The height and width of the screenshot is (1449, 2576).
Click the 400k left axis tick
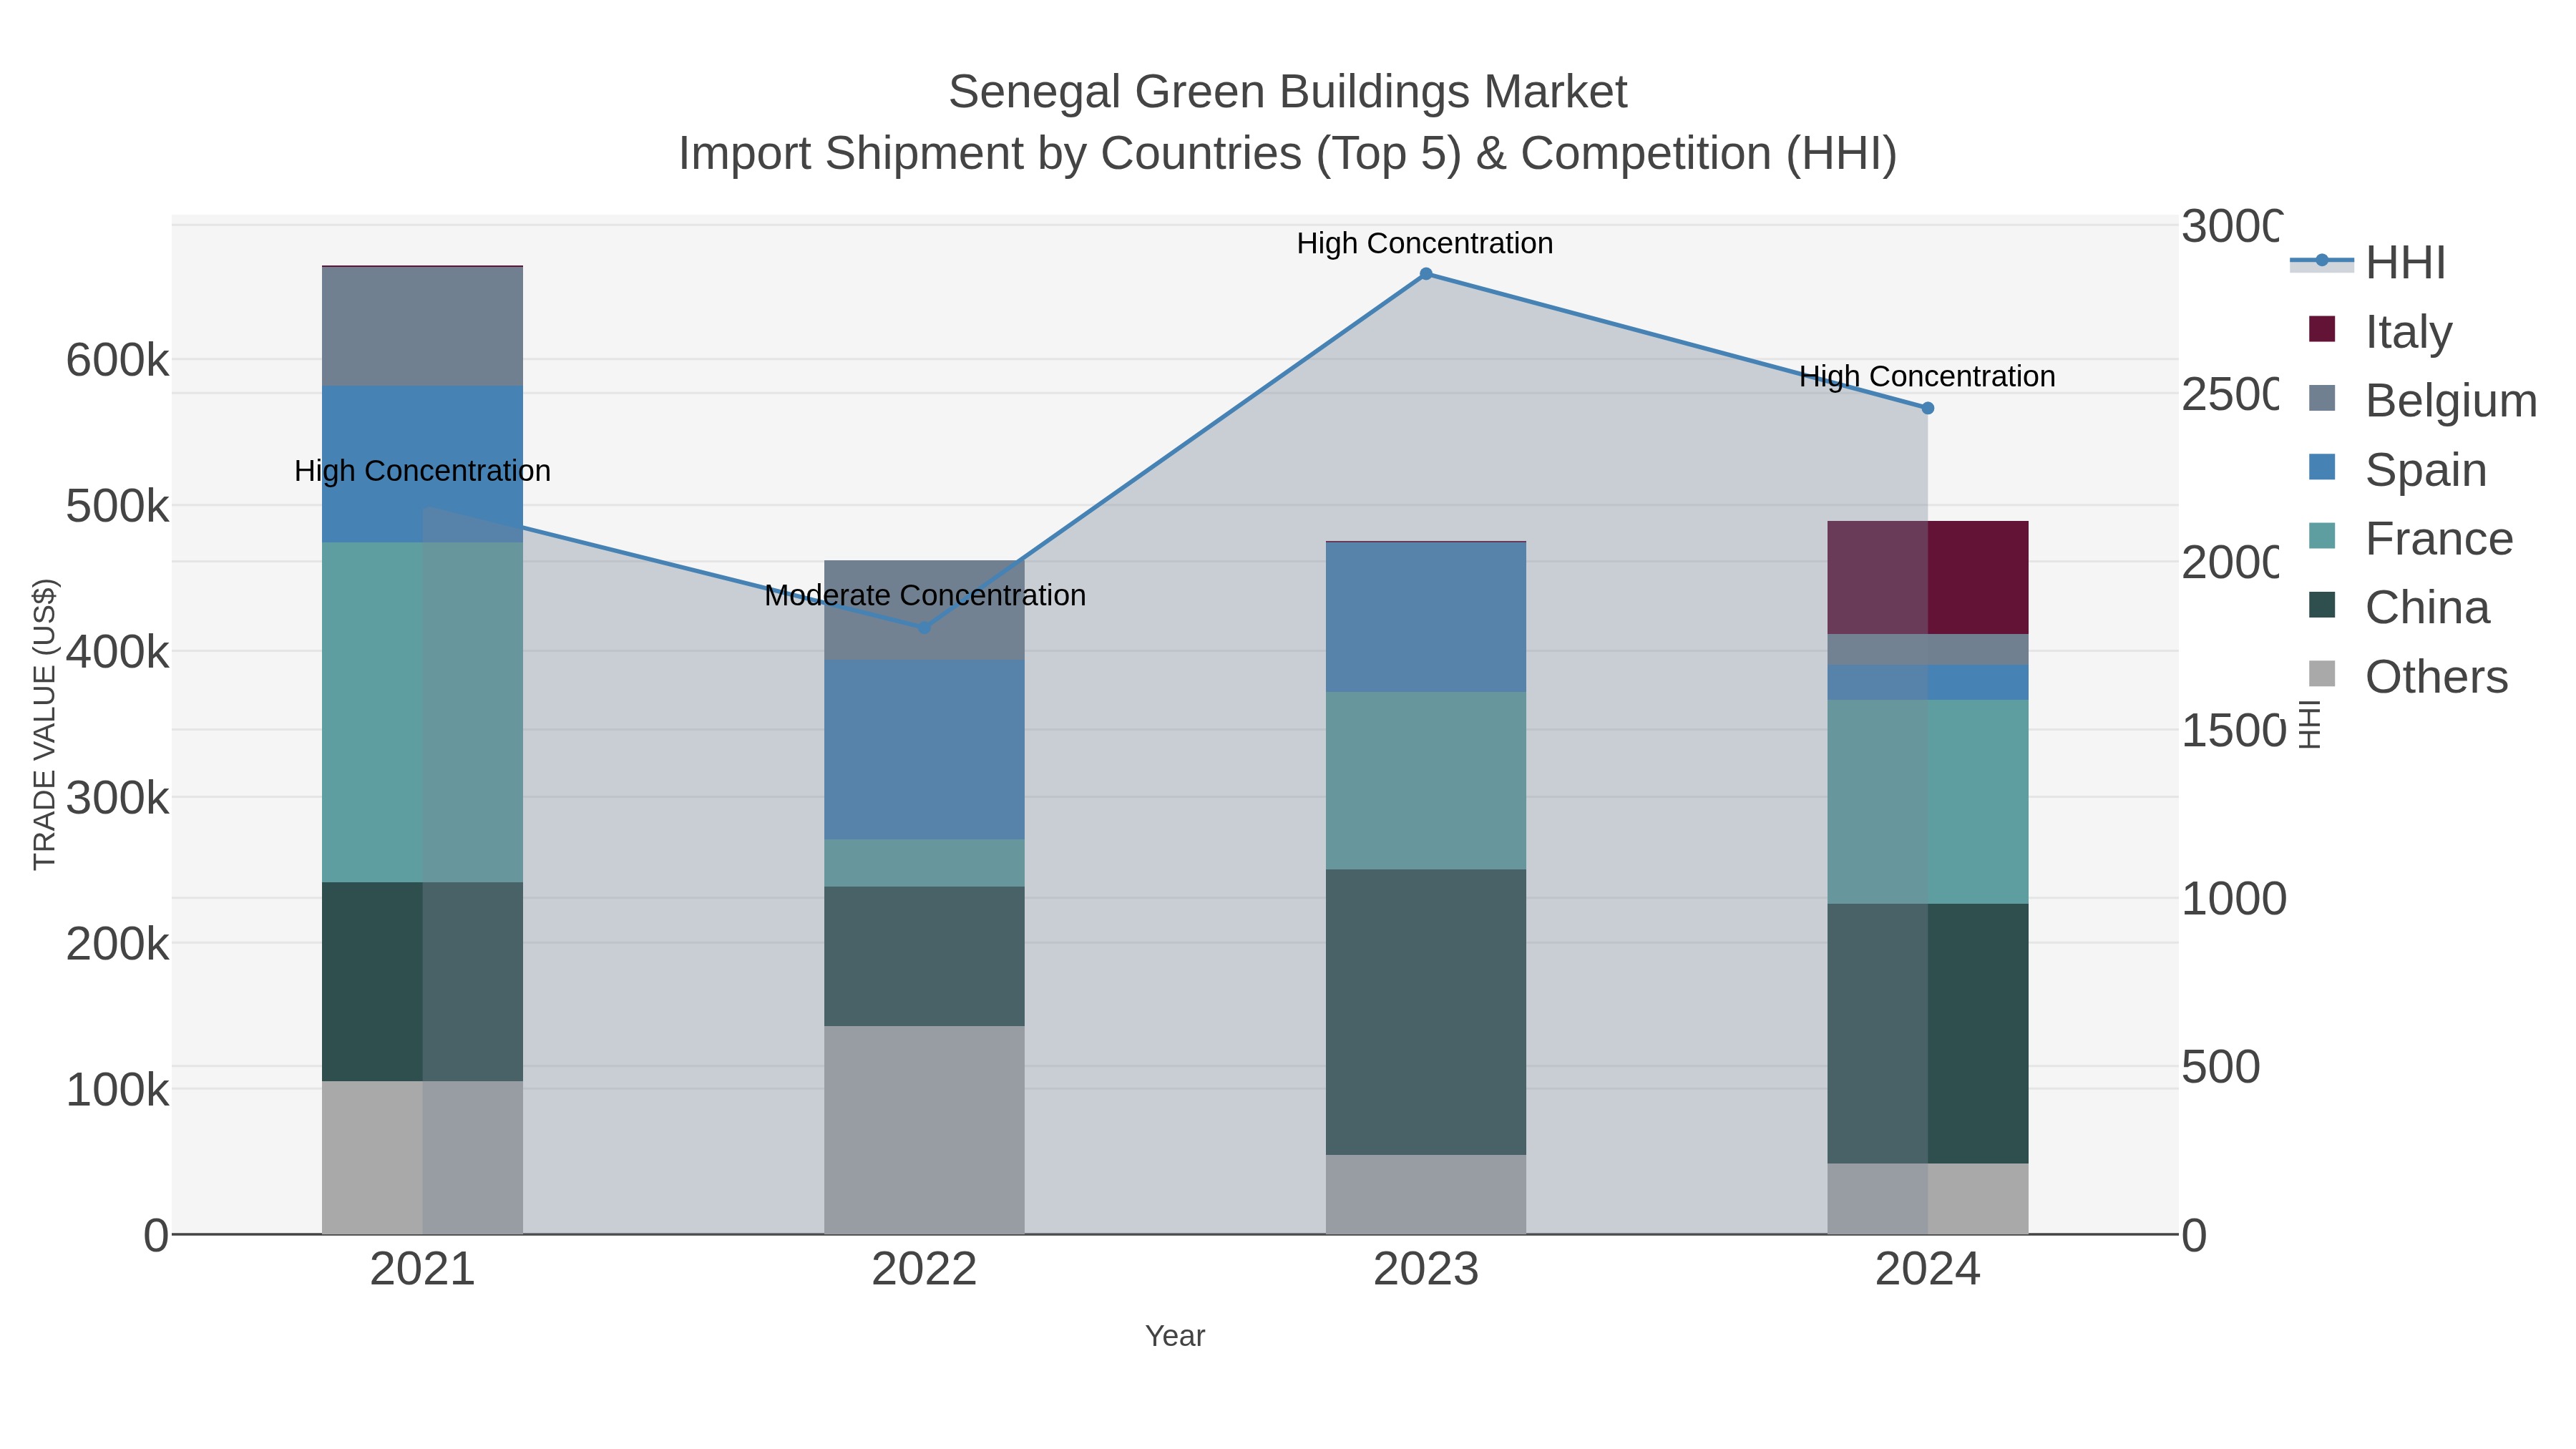117,652
